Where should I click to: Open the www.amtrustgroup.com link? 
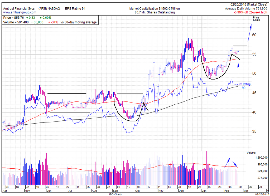[20, 12]
